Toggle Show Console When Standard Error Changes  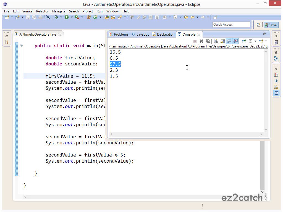click(x=235, y=41)
